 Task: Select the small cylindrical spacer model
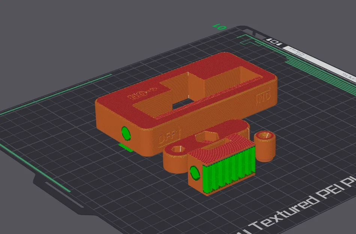click(265, 146)
